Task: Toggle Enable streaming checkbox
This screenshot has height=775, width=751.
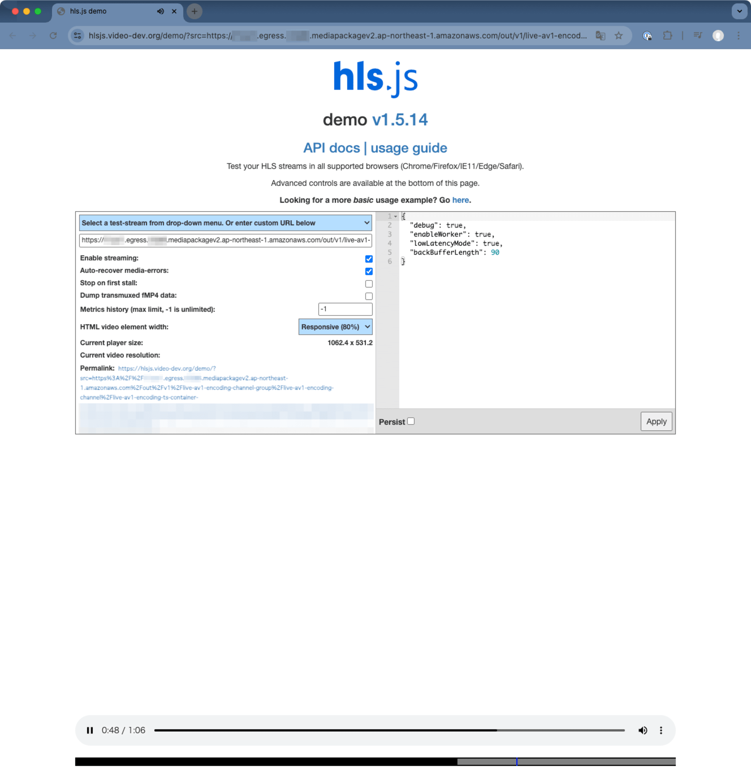Action: coord(369,258)
